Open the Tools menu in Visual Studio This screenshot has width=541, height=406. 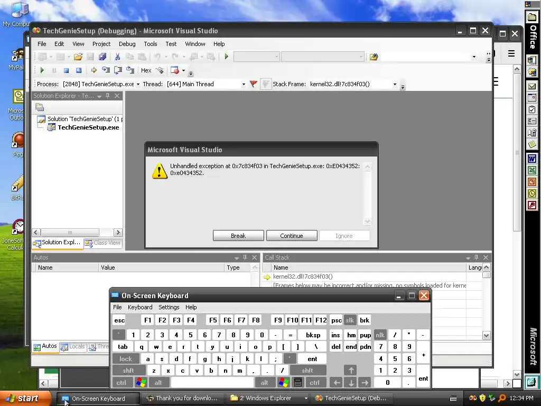tap(151, 44)
